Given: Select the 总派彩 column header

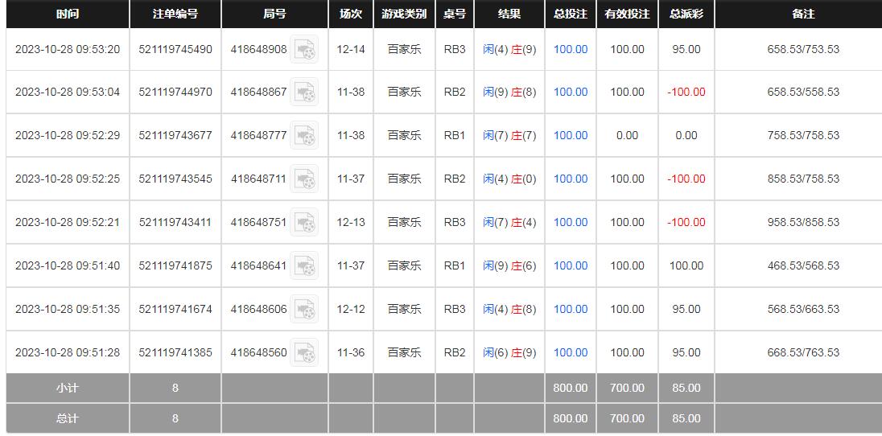Looking at the screenshot, I should [x=686, y=14].
